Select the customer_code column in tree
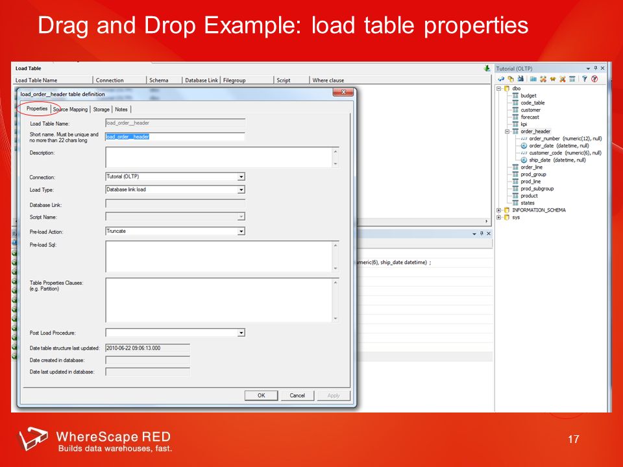The image size is (623, 467). [565, 153]
